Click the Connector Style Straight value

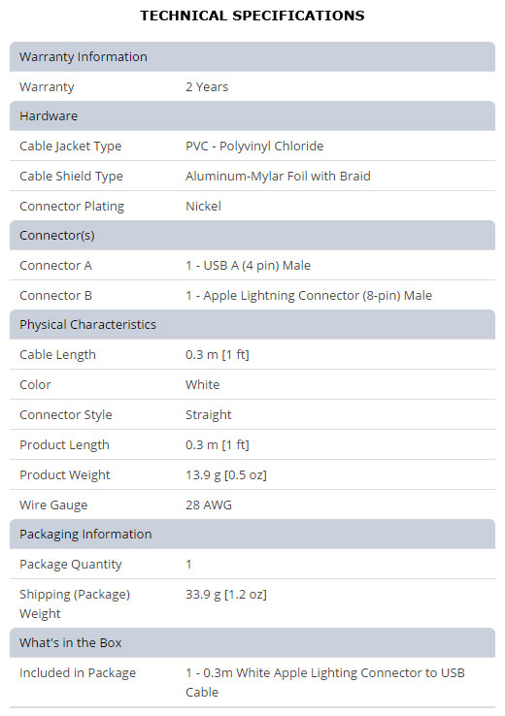click(209, 414)
